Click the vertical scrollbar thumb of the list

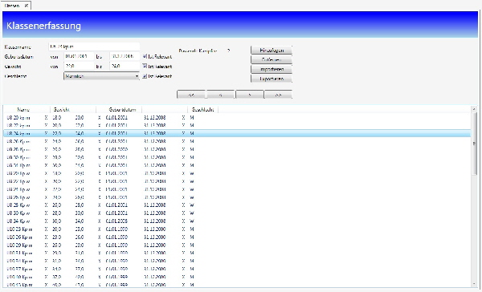[474, 143]
